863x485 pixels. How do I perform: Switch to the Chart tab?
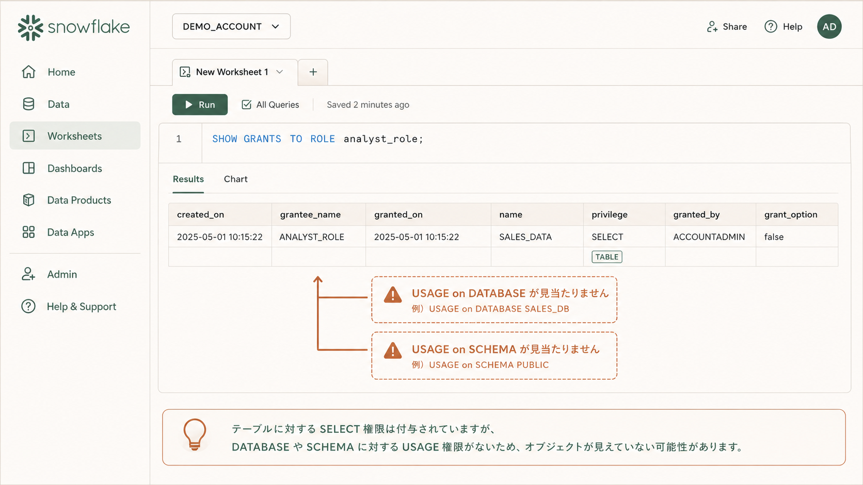[x=236, y=179]
